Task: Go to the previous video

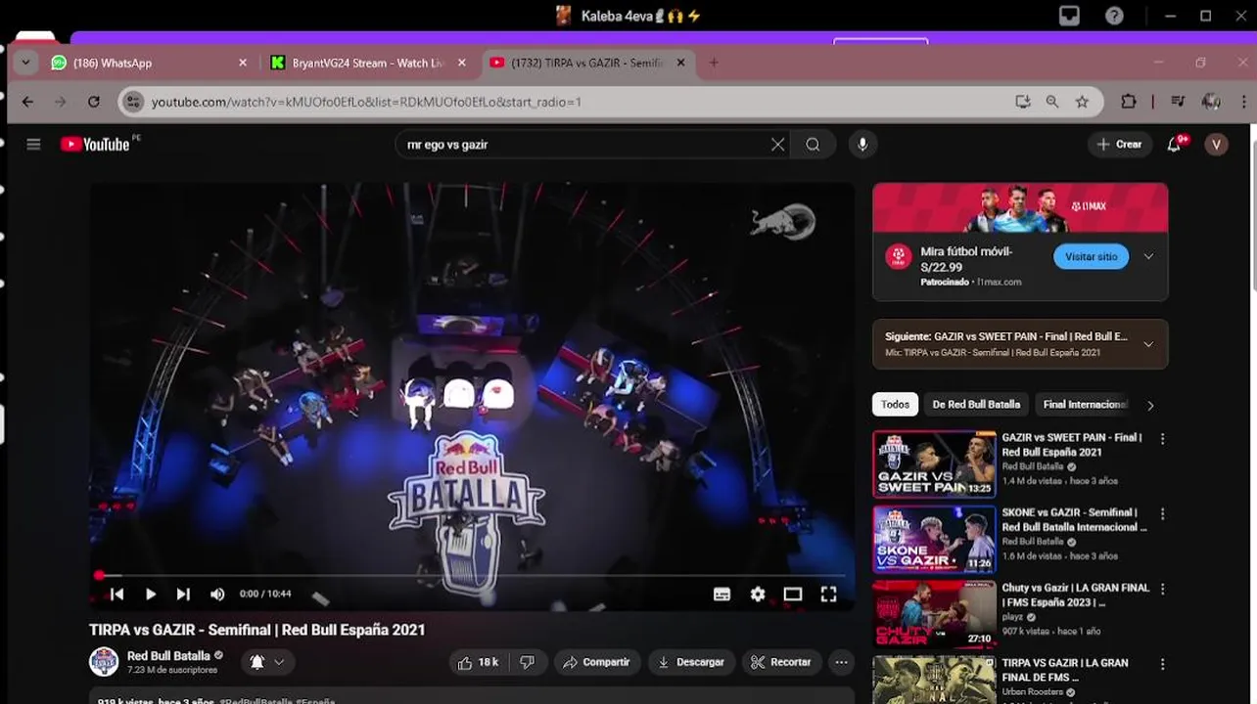Action: pyautogui.click(x=116, y=594)
